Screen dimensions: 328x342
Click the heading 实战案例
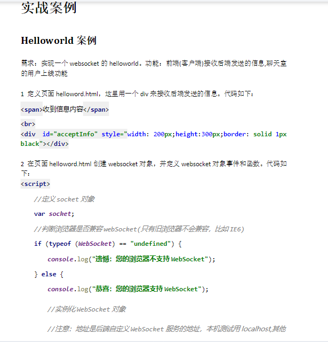coord(49,8)
